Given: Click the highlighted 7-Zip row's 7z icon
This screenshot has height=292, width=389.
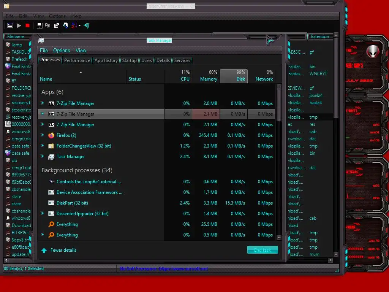Looking at the screenshot, I should [51, 114].
